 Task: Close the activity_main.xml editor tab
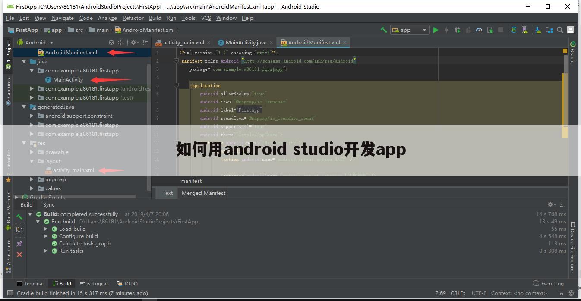209,43
